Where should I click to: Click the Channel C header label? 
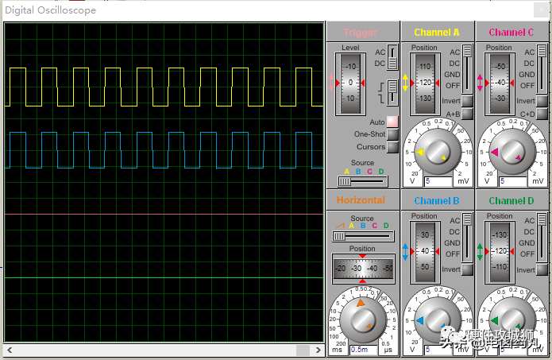511,33
